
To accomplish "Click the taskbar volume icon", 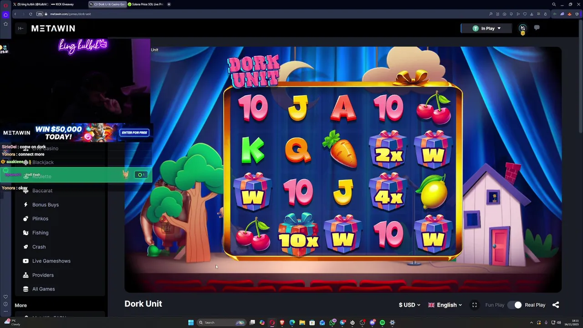I will (559, 323).
